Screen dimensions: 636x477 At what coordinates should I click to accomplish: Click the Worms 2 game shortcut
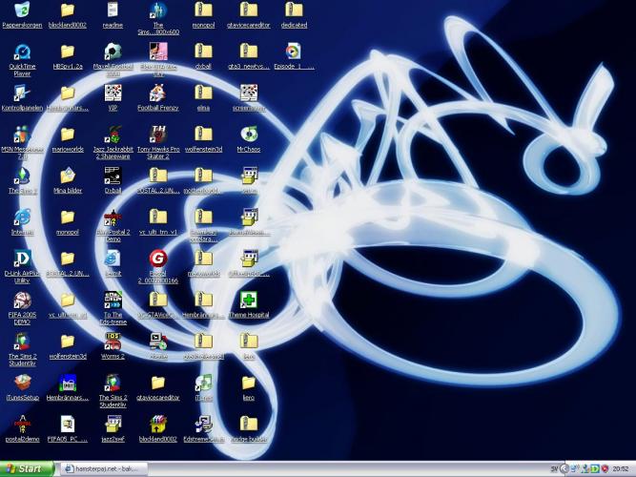(x=113, y=341)
